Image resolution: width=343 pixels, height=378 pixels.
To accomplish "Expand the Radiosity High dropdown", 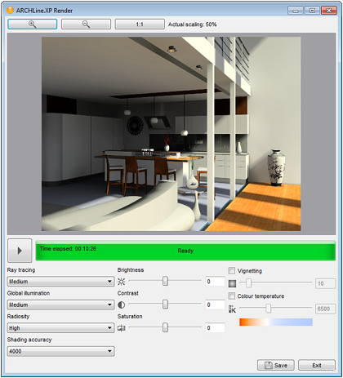I will [60, 328].
